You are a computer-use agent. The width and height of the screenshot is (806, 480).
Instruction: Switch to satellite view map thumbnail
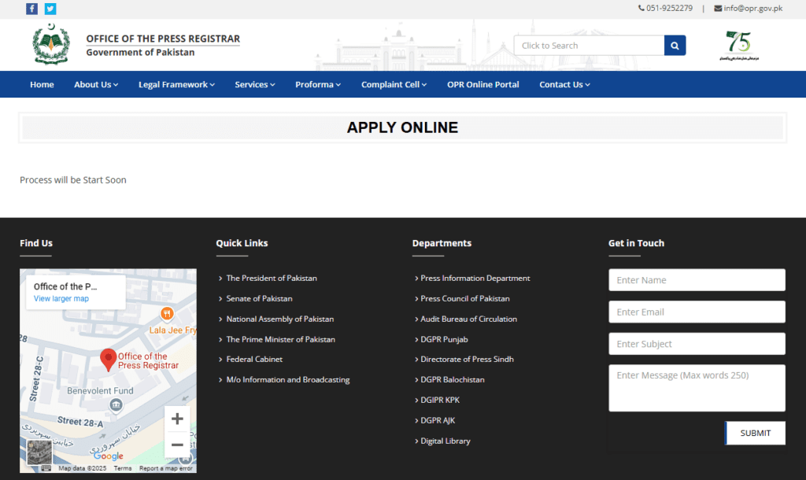(x=39, y=452)
